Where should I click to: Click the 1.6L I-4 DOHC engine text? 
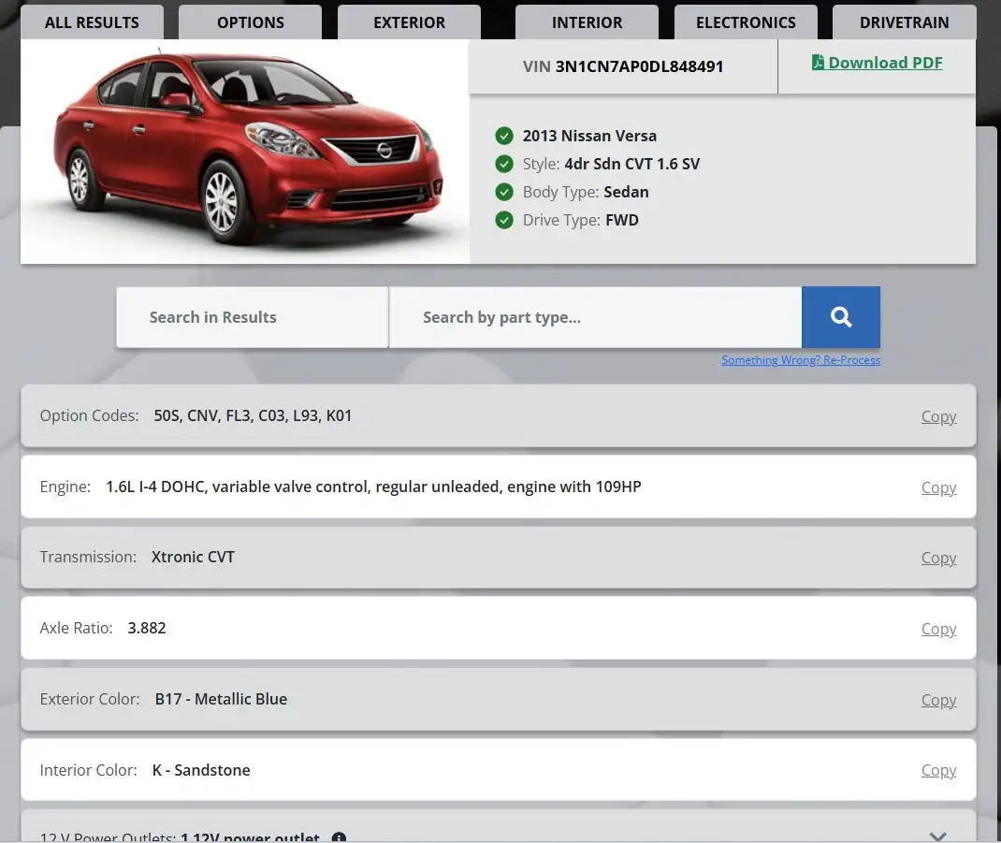pyautogui.click(x=373, y=487)
